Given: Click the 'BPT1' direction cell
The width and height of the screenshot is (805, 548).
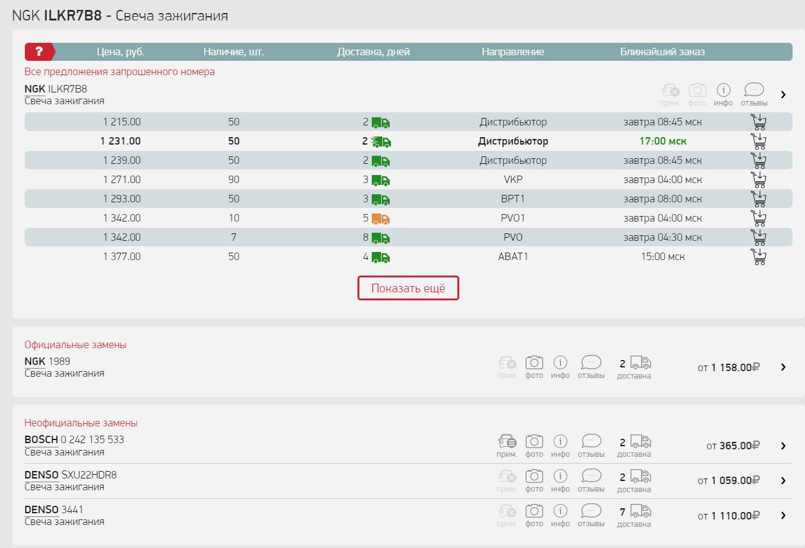Looking at the screenshot, I should click(x=513, y=199).
